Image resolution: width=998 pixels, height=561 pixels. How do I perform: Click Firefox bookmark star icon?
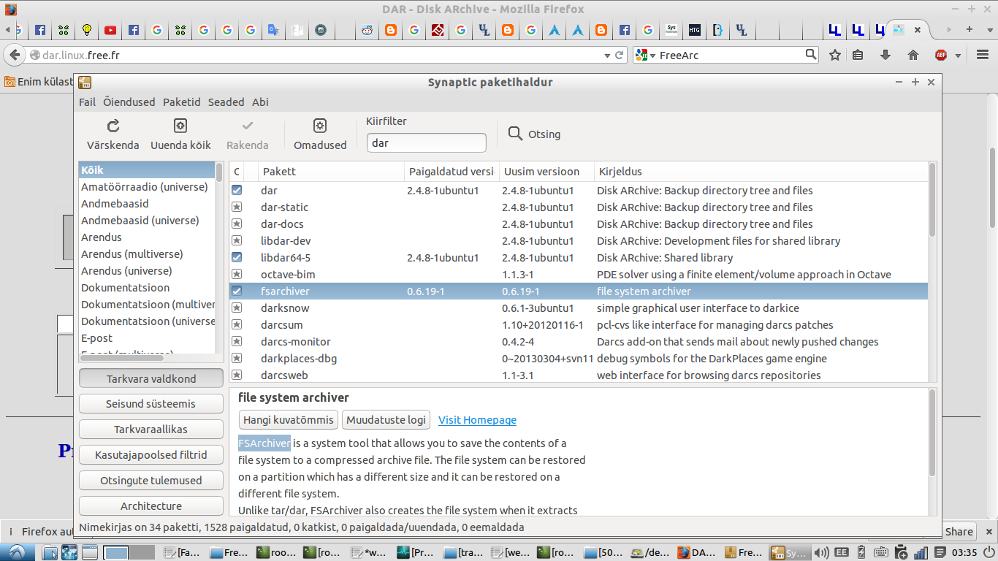coord(834,55)
